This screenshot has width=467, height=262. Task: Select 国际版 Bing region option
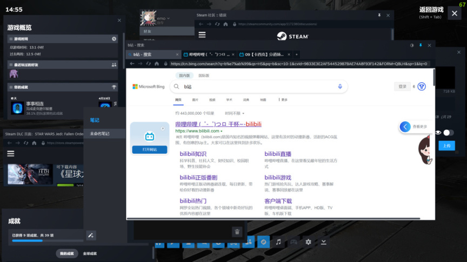point(204,75)
